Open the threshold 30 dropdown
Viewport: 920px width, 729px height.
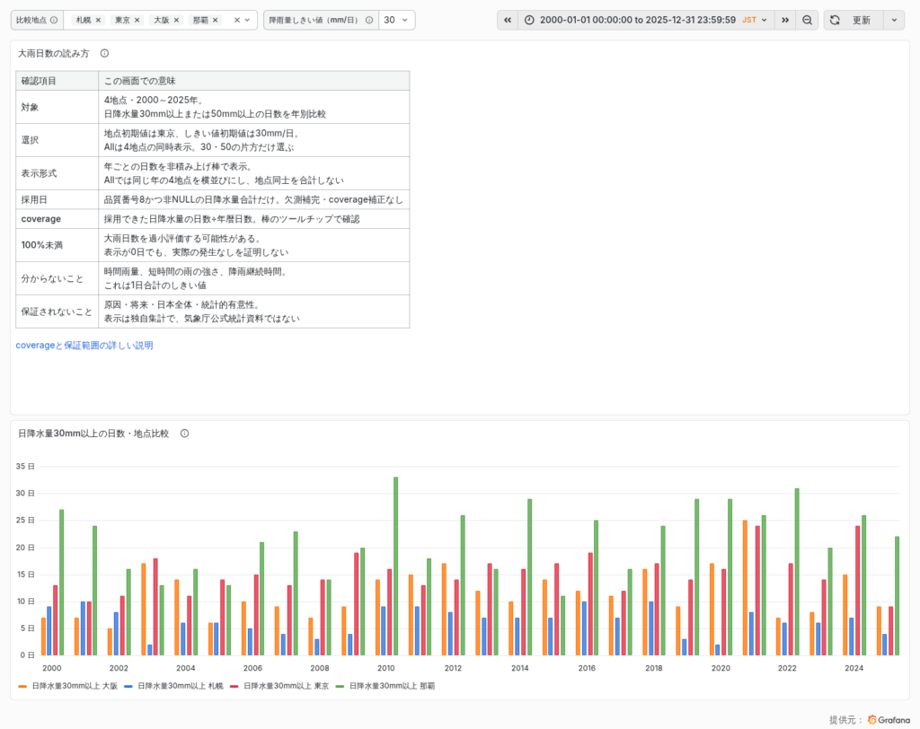(x=396, y=20)
